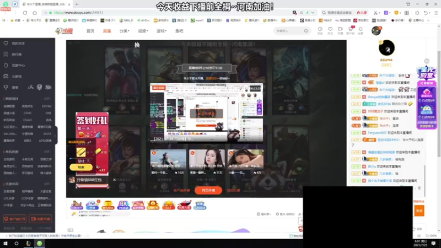
Task: Select DOTA2 in sidebar game list
Action: point(46,106)
